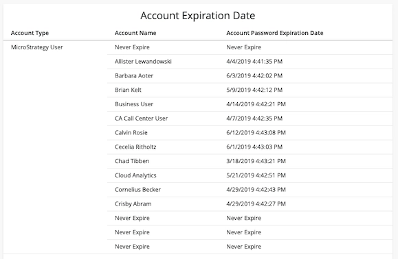
Task: Click account name Calvin Rosie
Action: click(131, 132)
